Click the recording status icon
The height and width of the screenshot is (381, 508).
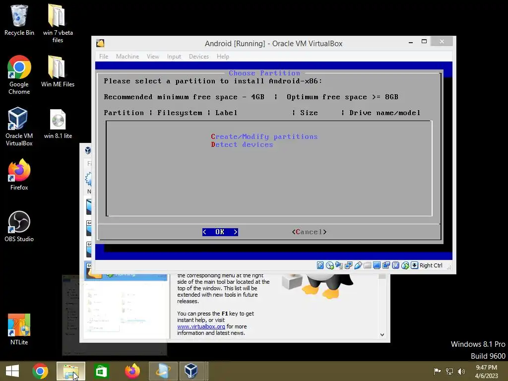click(x=386, y=265)
